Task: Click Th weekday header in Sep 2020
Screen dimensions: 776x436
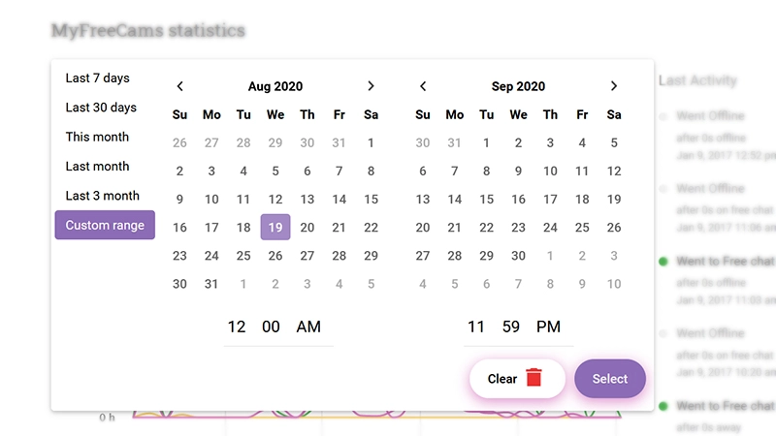Action: [x=550, y=114]
